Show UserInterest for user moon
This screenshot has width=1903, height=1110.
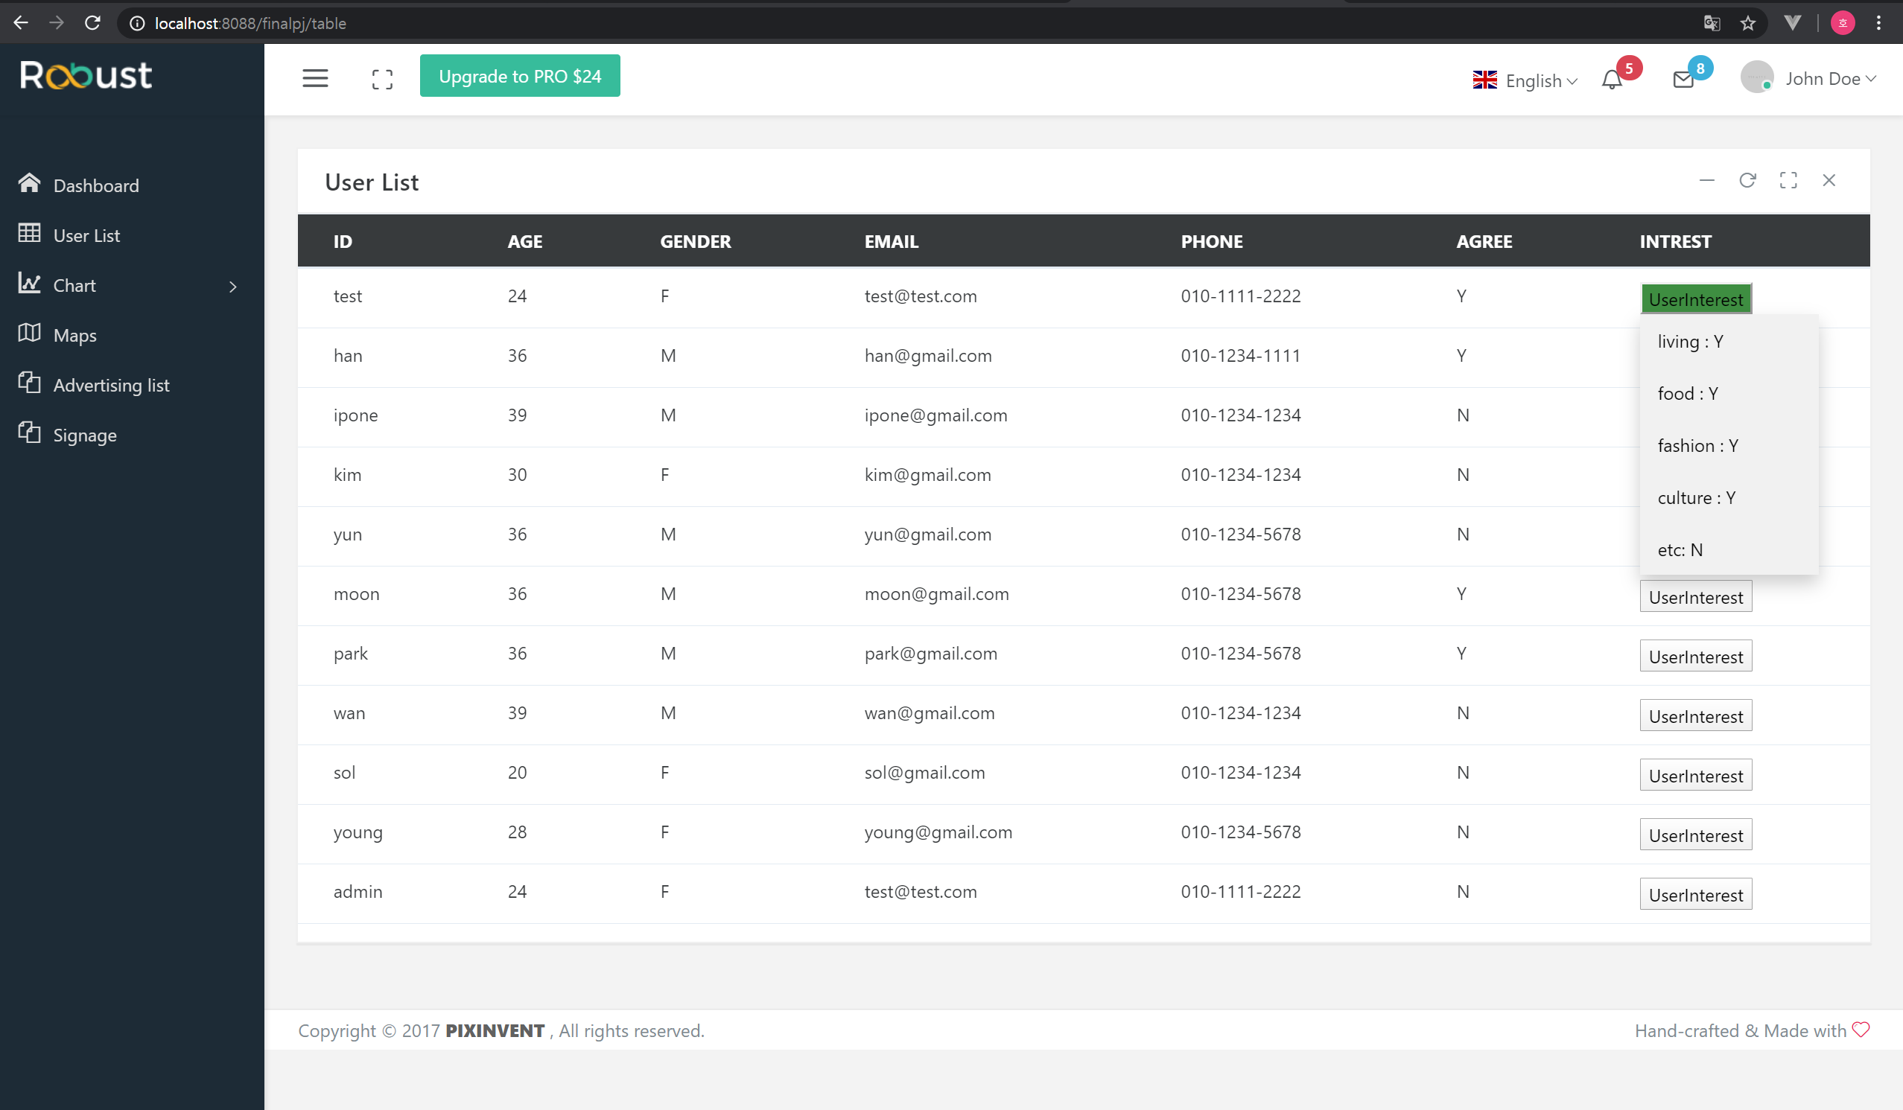[x=1695, y=596]
